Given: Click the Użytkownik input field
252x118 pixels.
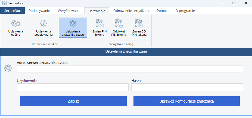Looking at the screenshot, I should 73,87.
